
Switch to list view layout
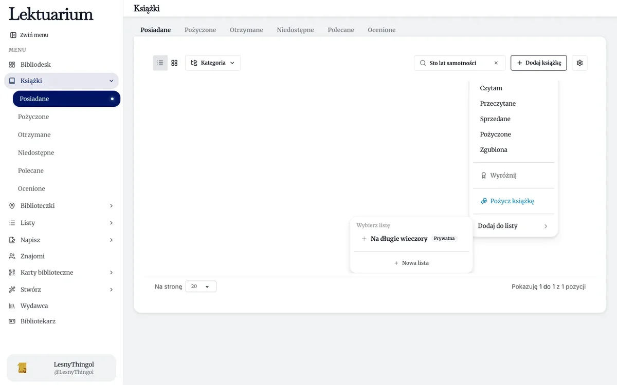[160, 63]
